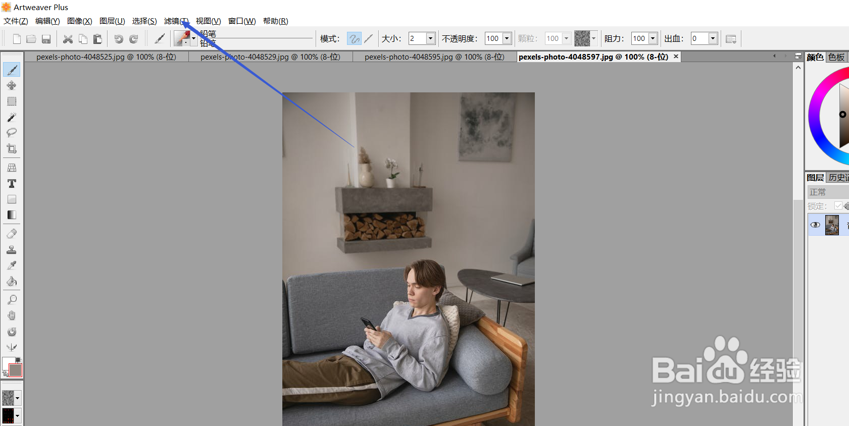This screenshot has width=849, height=426.
Task: Open the brush preset dropdown arrow
Action: (193, 38)
